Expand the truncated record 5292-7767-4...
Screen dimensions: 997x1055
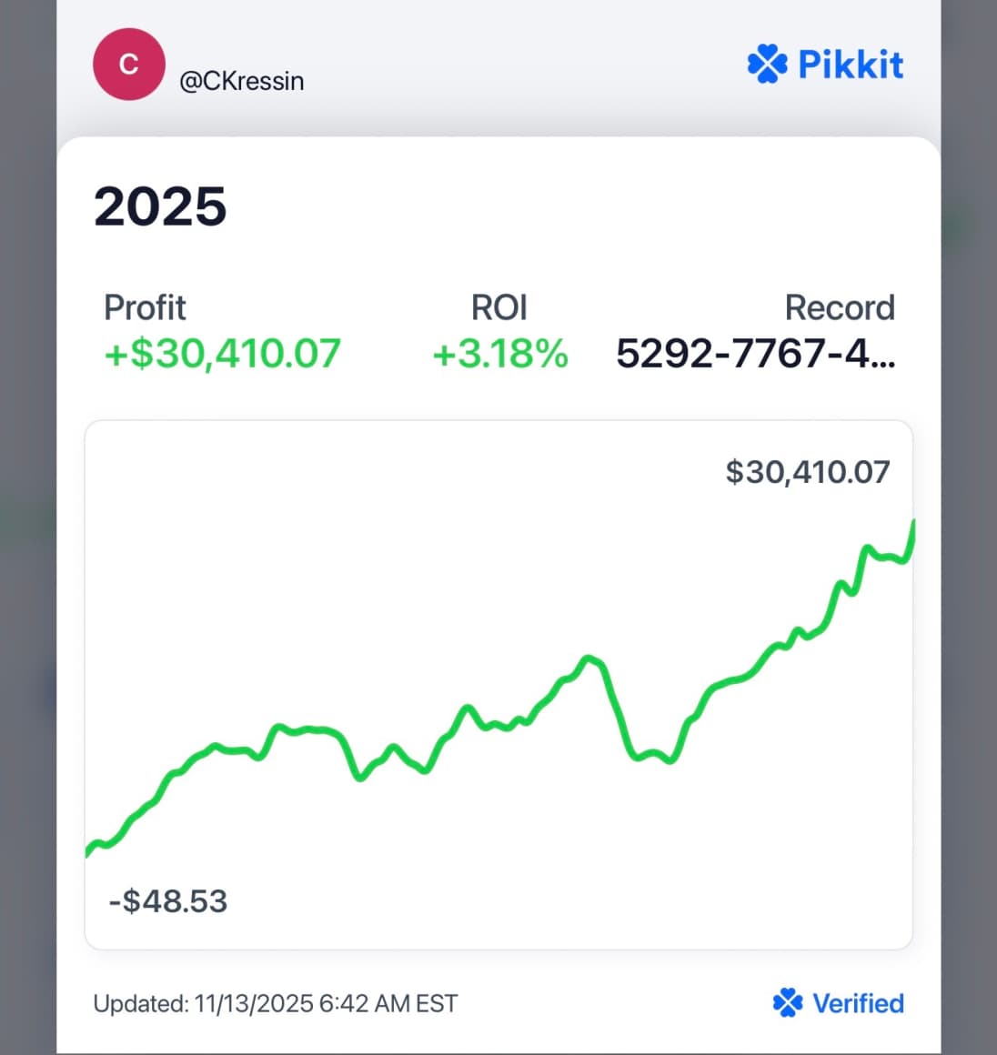[757, 355]
